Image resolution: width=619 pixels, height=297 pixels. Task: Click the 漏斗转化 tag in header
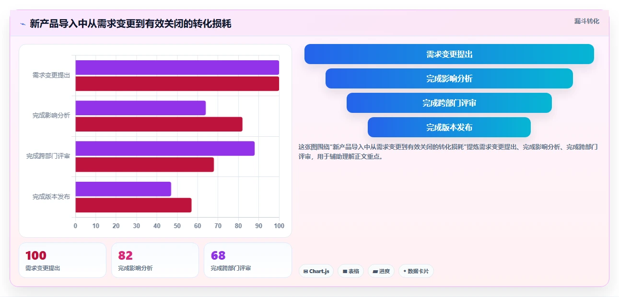[x=587, y=21]
